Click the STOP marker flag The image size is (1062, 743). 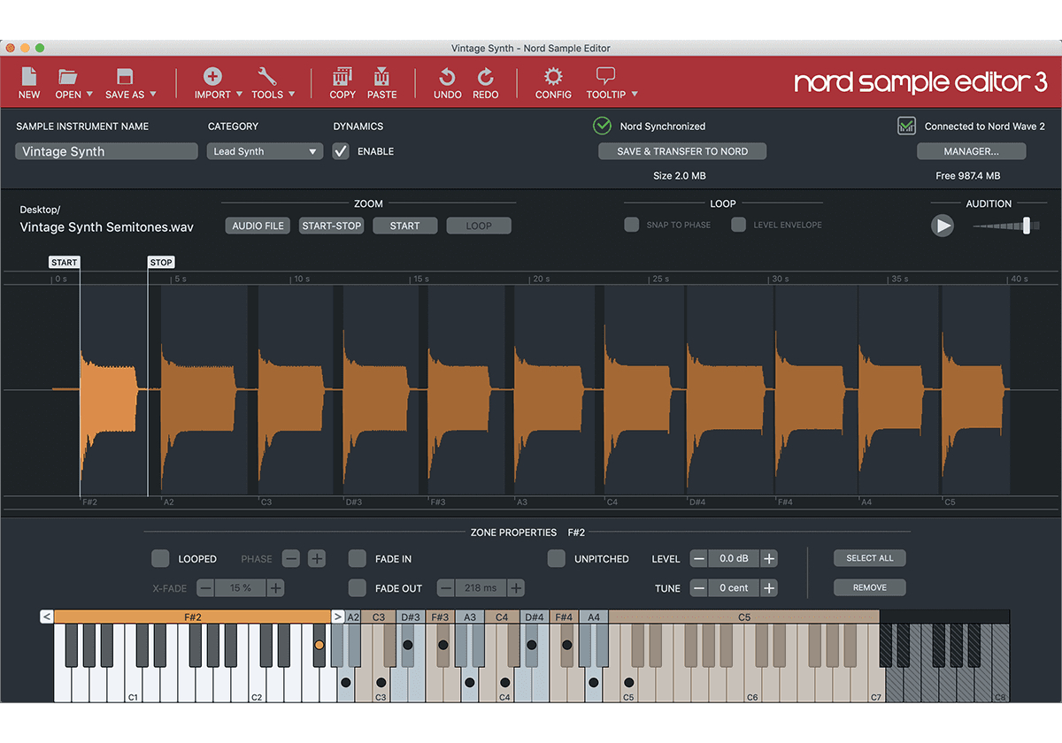(161, 262)
